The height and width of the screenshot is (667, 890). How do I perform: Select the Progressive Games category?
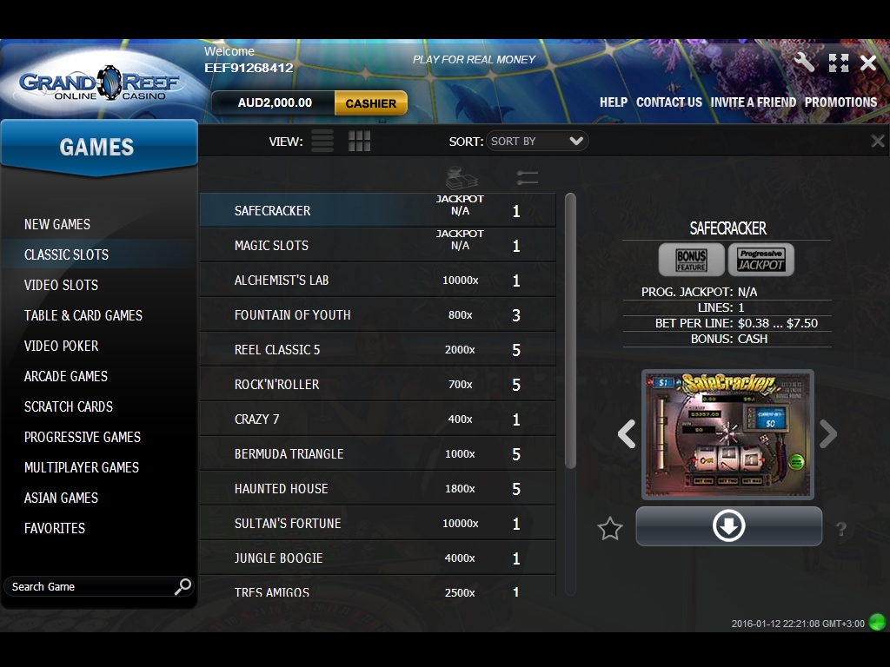(x=83, y=437)
